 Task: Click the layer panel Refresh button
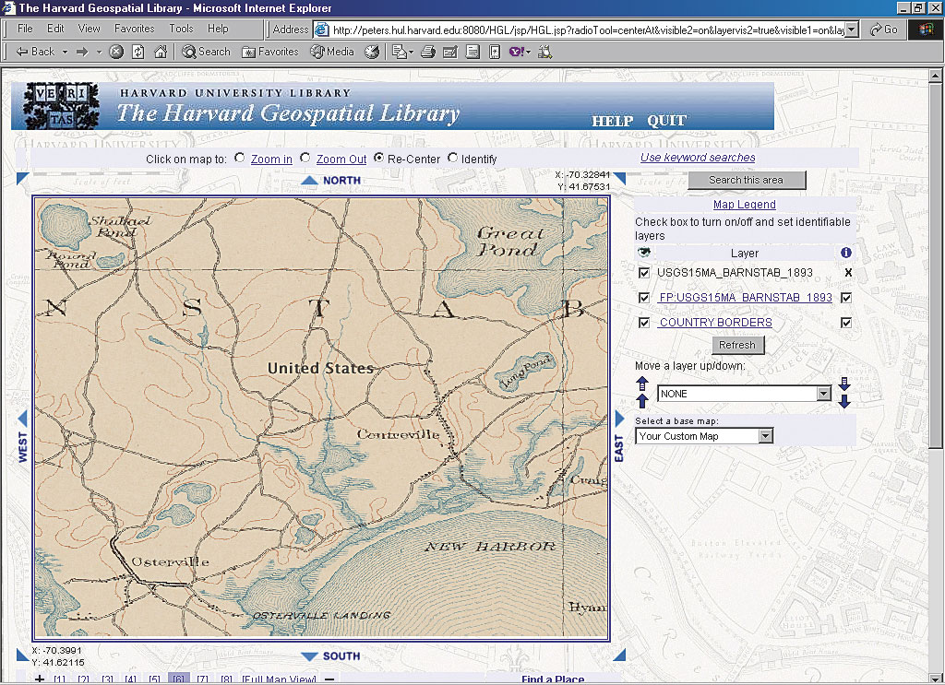point(737,345)
